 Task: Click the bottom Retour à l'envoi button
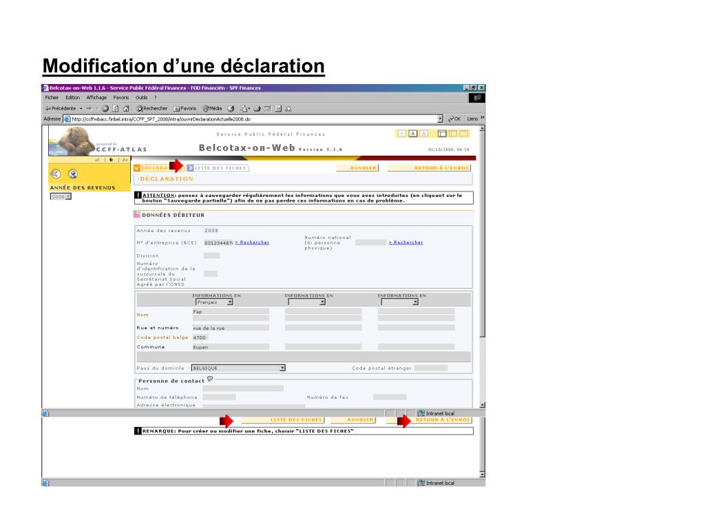point(430,420)
